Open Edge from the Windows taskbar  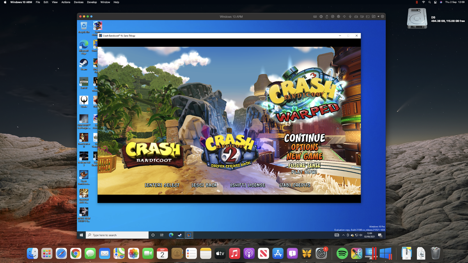[171, 235]
